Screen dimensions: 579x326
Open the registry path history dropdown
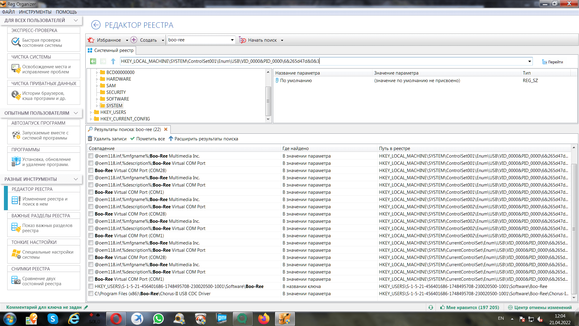click(530, 61)
